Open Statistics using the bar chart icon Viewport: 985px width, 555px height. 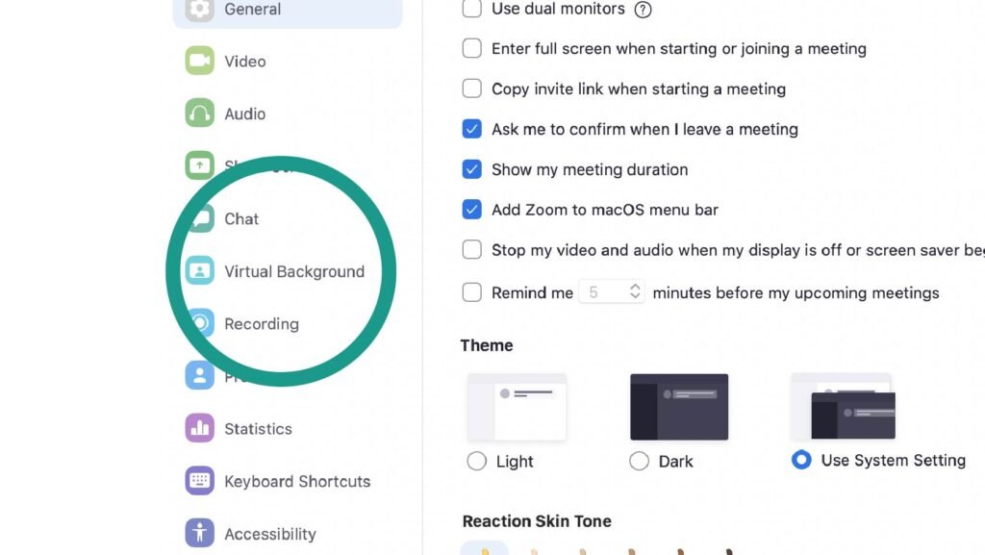199,428
